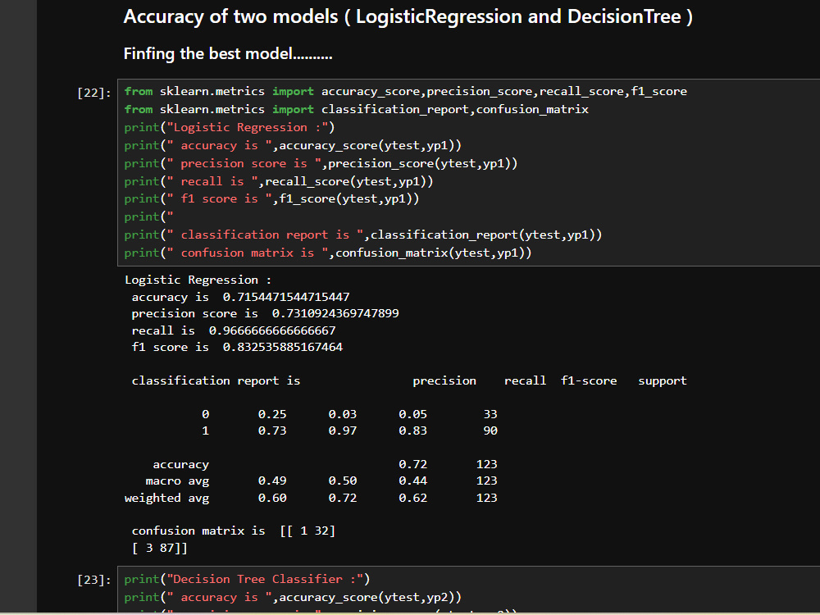Click code line printing classification_report(ytest,yp1)
This screenshot has width=820, height=615.
[363, 235]
